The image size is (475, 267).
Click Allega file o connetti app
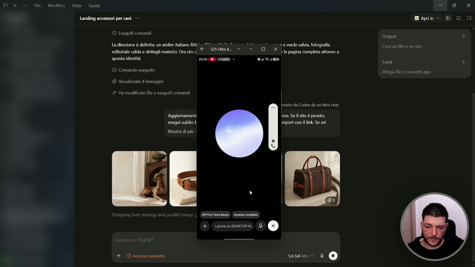tap(406, 72)
